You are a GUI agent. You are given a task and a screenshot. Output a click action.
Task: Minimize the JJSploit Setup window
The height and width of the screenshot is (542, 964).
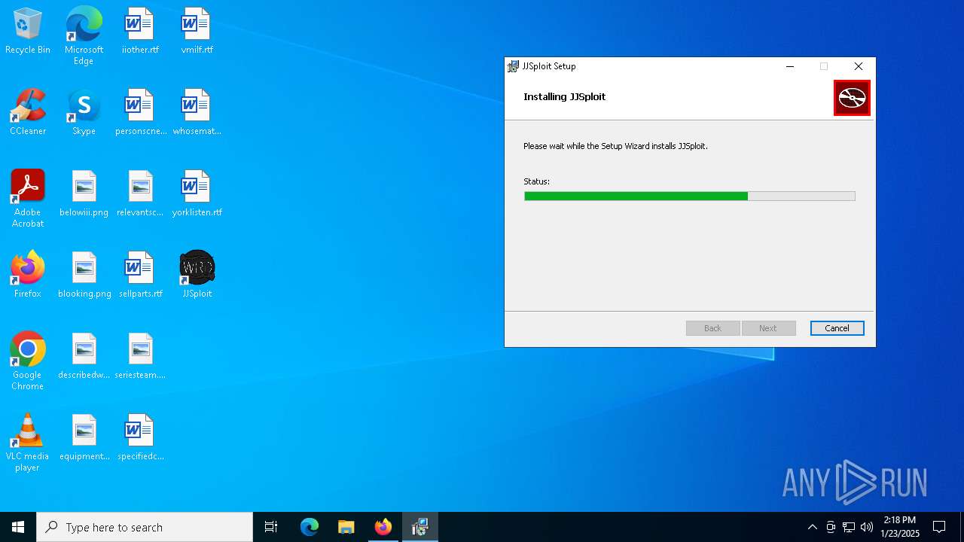(x=790, y=66)
